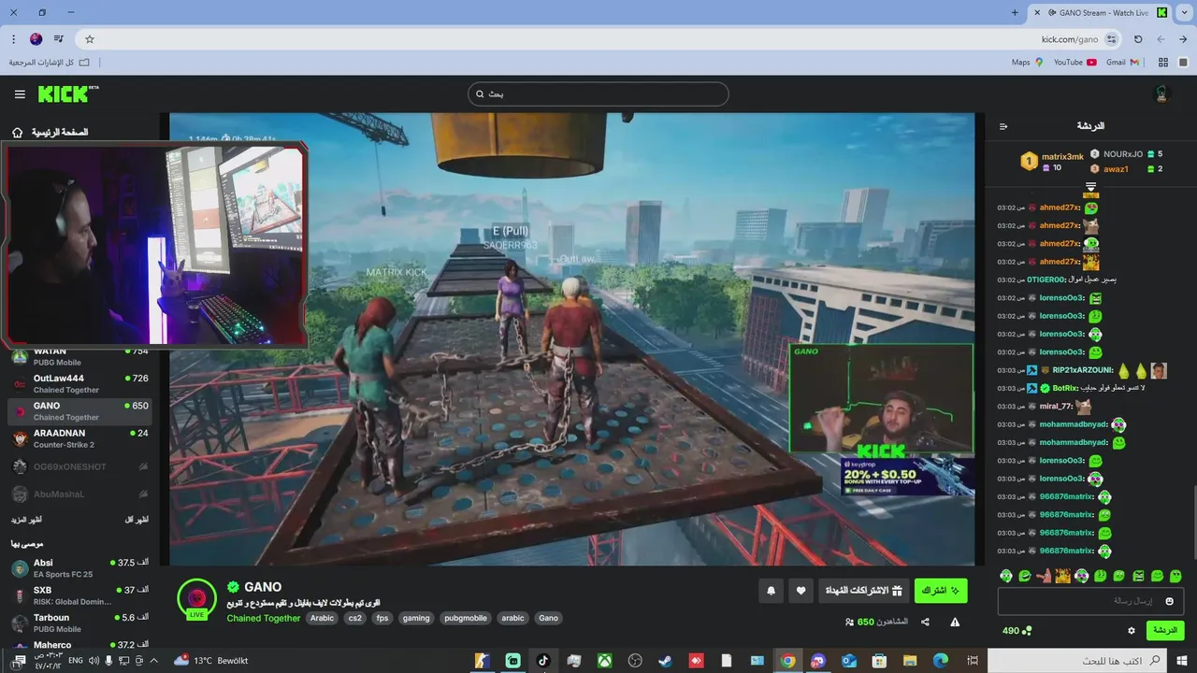Screen dimensions: 1197x673
Task: Open the emoji picker in chat input
Action: pyautogui.click(x=1169, y=601)
